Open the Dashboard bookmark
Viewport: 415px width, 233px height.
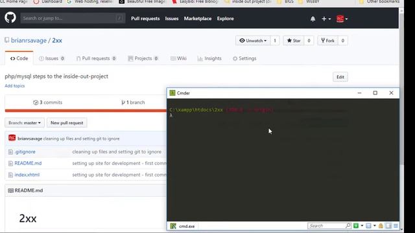[48, 2]
